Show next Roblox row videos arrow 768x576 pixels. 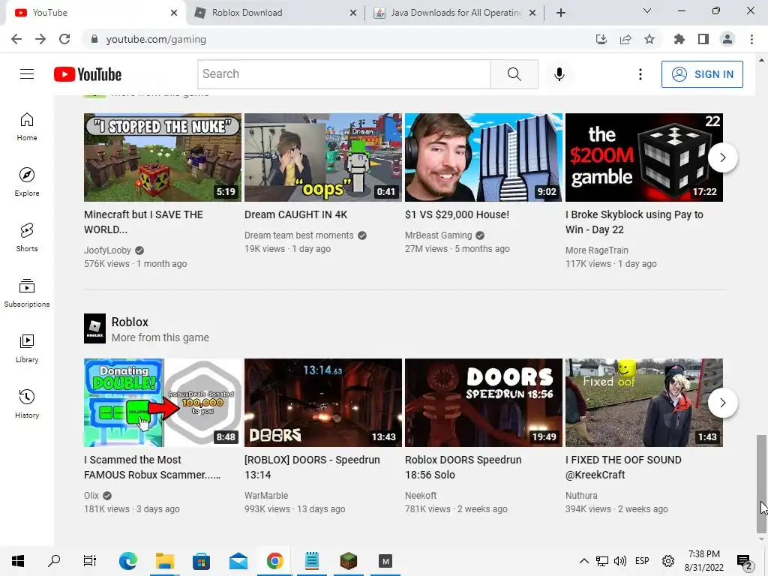click(722, 403)
